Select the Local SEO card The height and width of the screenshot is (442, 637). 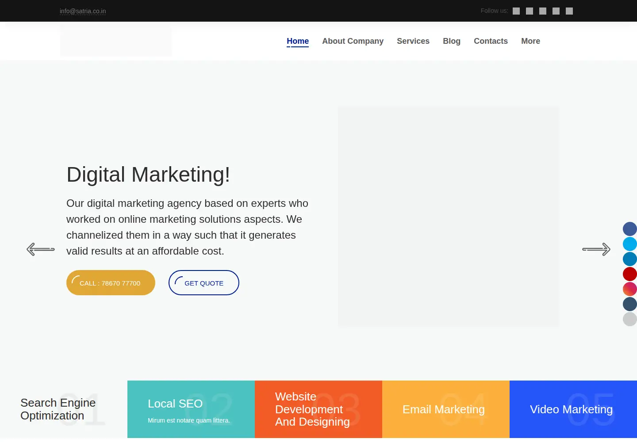coord(191,409)
